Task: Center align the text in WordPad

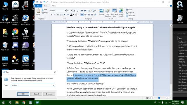Action: click(x=85, y=15)
